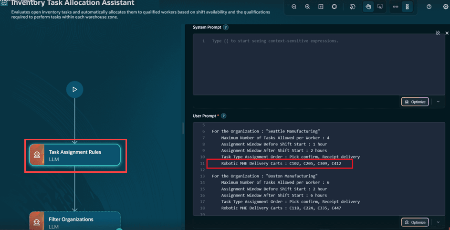
Task: Click the 'Seattle Manufacturing' organization line
Action: [x=266, y=131]
